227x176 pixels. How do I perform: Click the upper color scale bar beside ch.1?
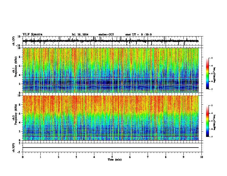(208, 74)
